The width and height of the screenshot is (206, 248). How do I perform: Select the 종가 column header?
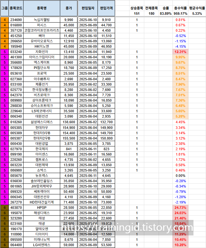pyautogui.click(x=69, y=8)
